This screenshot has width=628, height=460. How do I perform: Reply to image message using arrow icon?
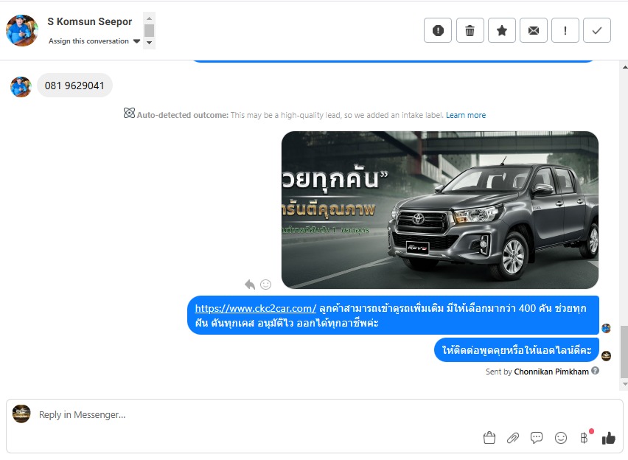tap(250, 285)
